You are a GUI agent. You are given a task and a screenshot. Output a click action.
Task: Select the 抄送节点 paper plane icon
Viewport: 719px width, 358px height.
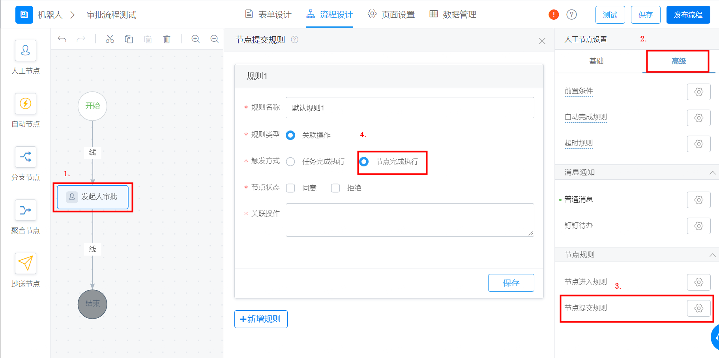[x=26, y=263]
